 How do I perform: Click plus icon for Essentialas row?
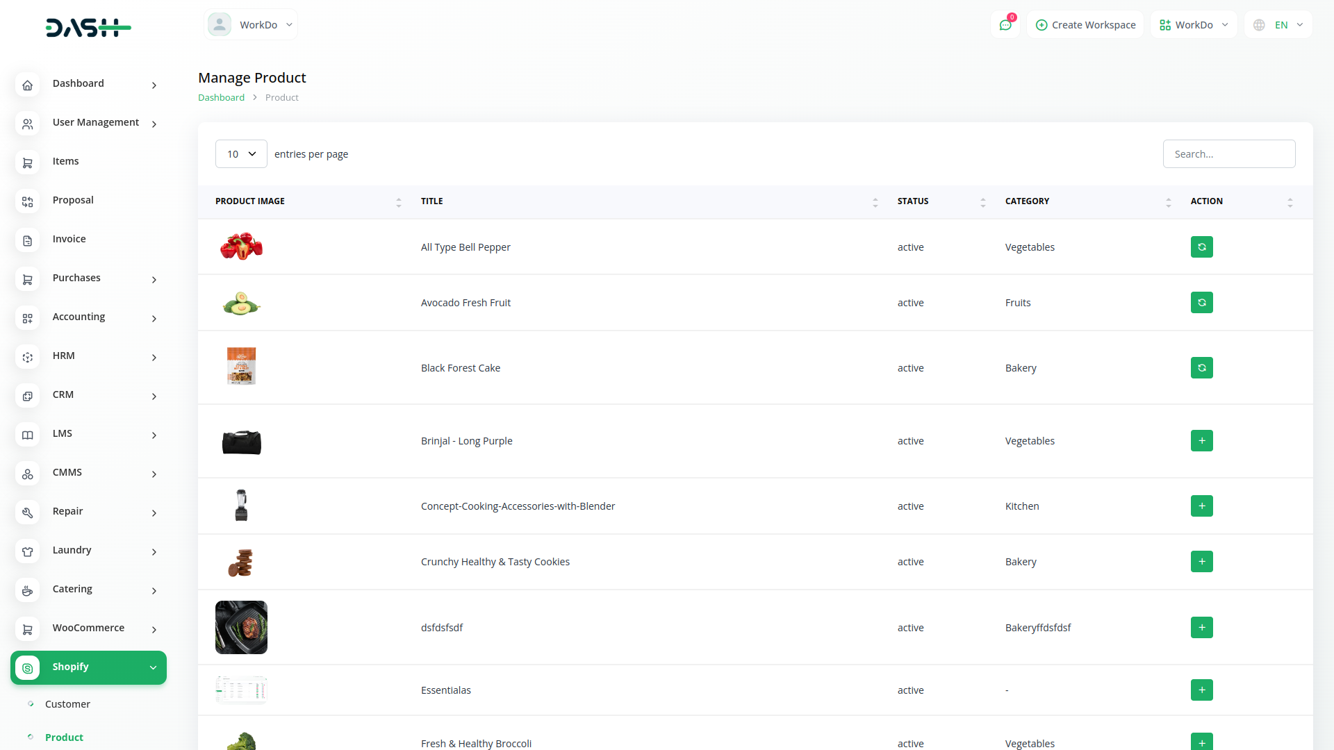click(x=1201, y=690)
